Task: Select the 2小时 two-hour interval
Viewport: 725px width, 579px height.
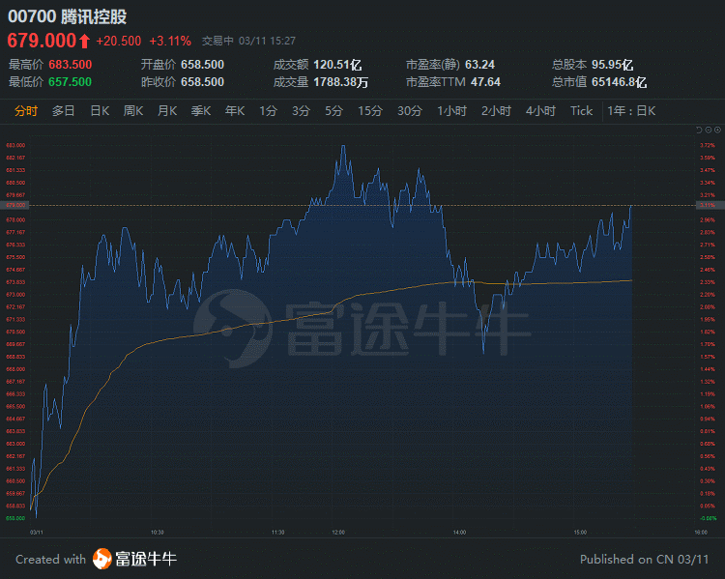Action: click(x=496, y=111)
